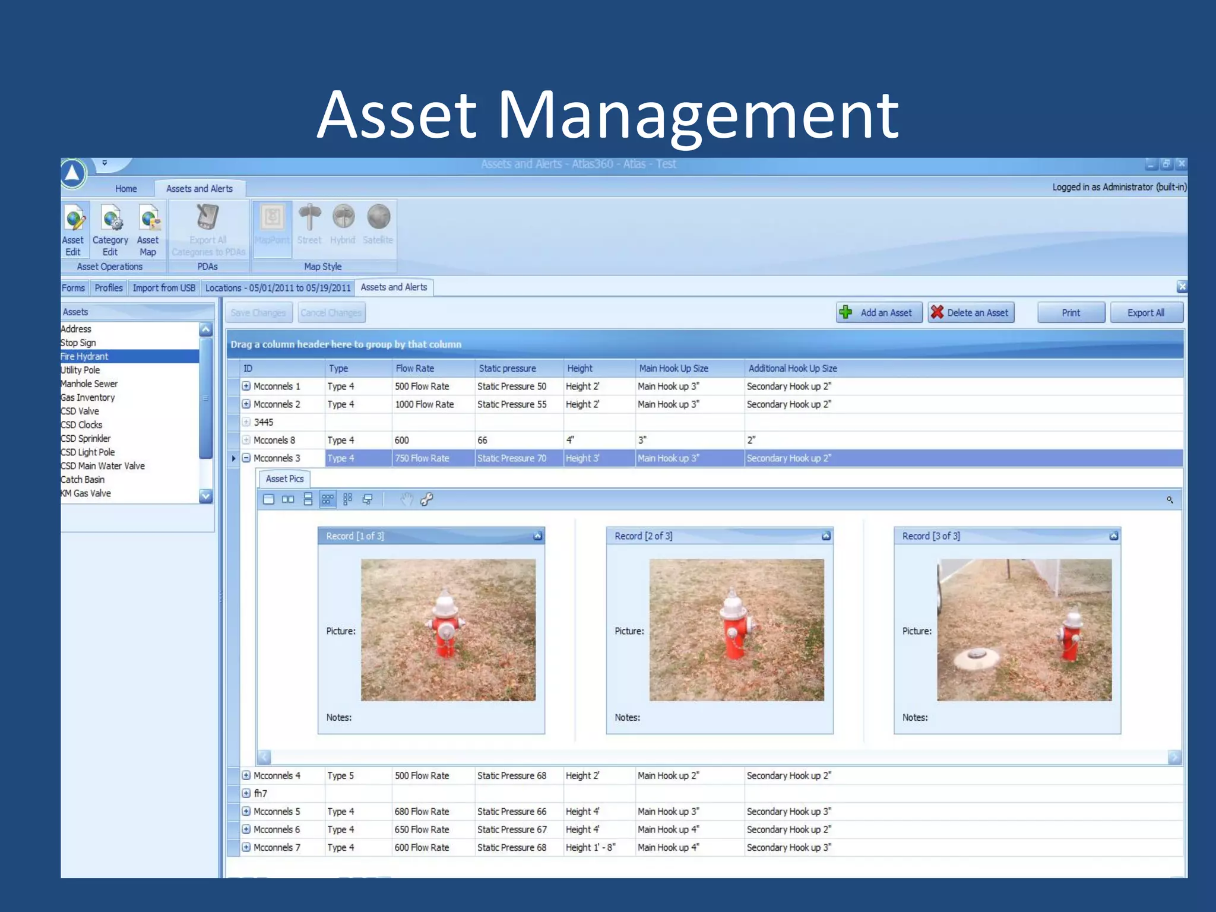The width and height of the screenshot is (1216, 912).
Task: Open the Import from USB tab
Action: click(164, 288)
